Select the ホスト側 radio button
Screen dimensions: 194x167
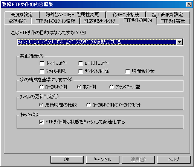coord(79,87)
